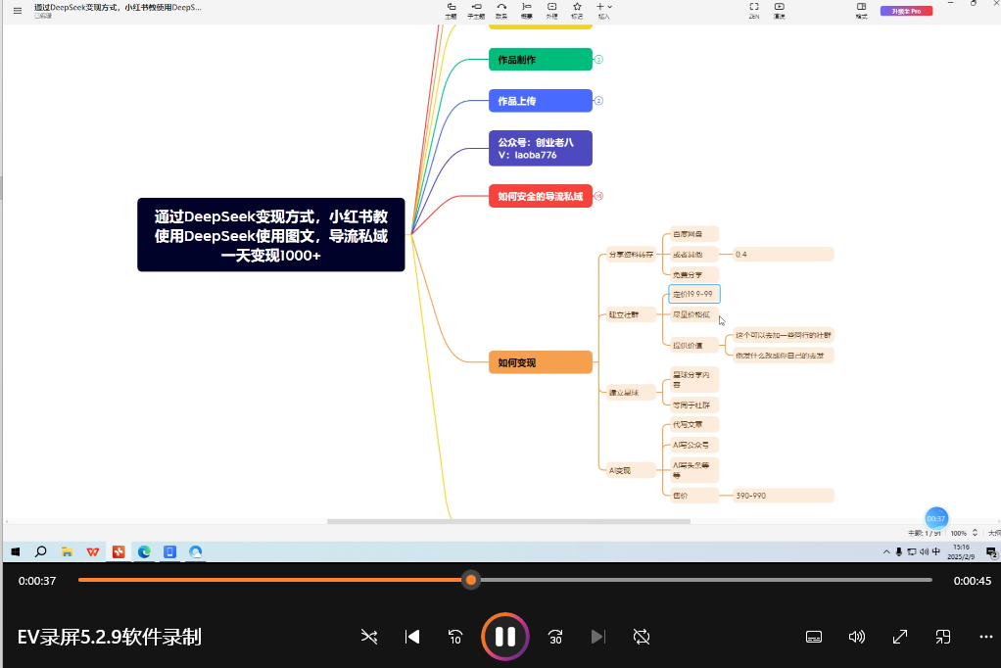The image size is (1001, 668).
Task: Click the 中 input method indicator
Action: point(936,551)
